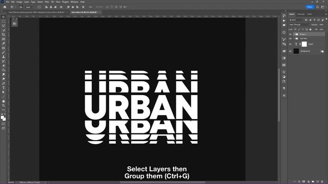This screenshot has height=184, width=328.
Task: Toggle Show Transform Controls option
Action: pos(39,7)
